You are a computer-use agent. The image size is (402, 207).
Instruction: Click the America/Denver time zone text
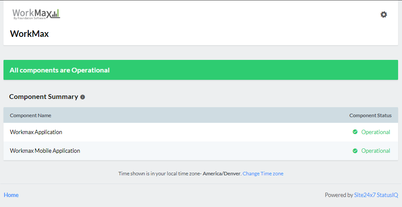click(222, 174)
